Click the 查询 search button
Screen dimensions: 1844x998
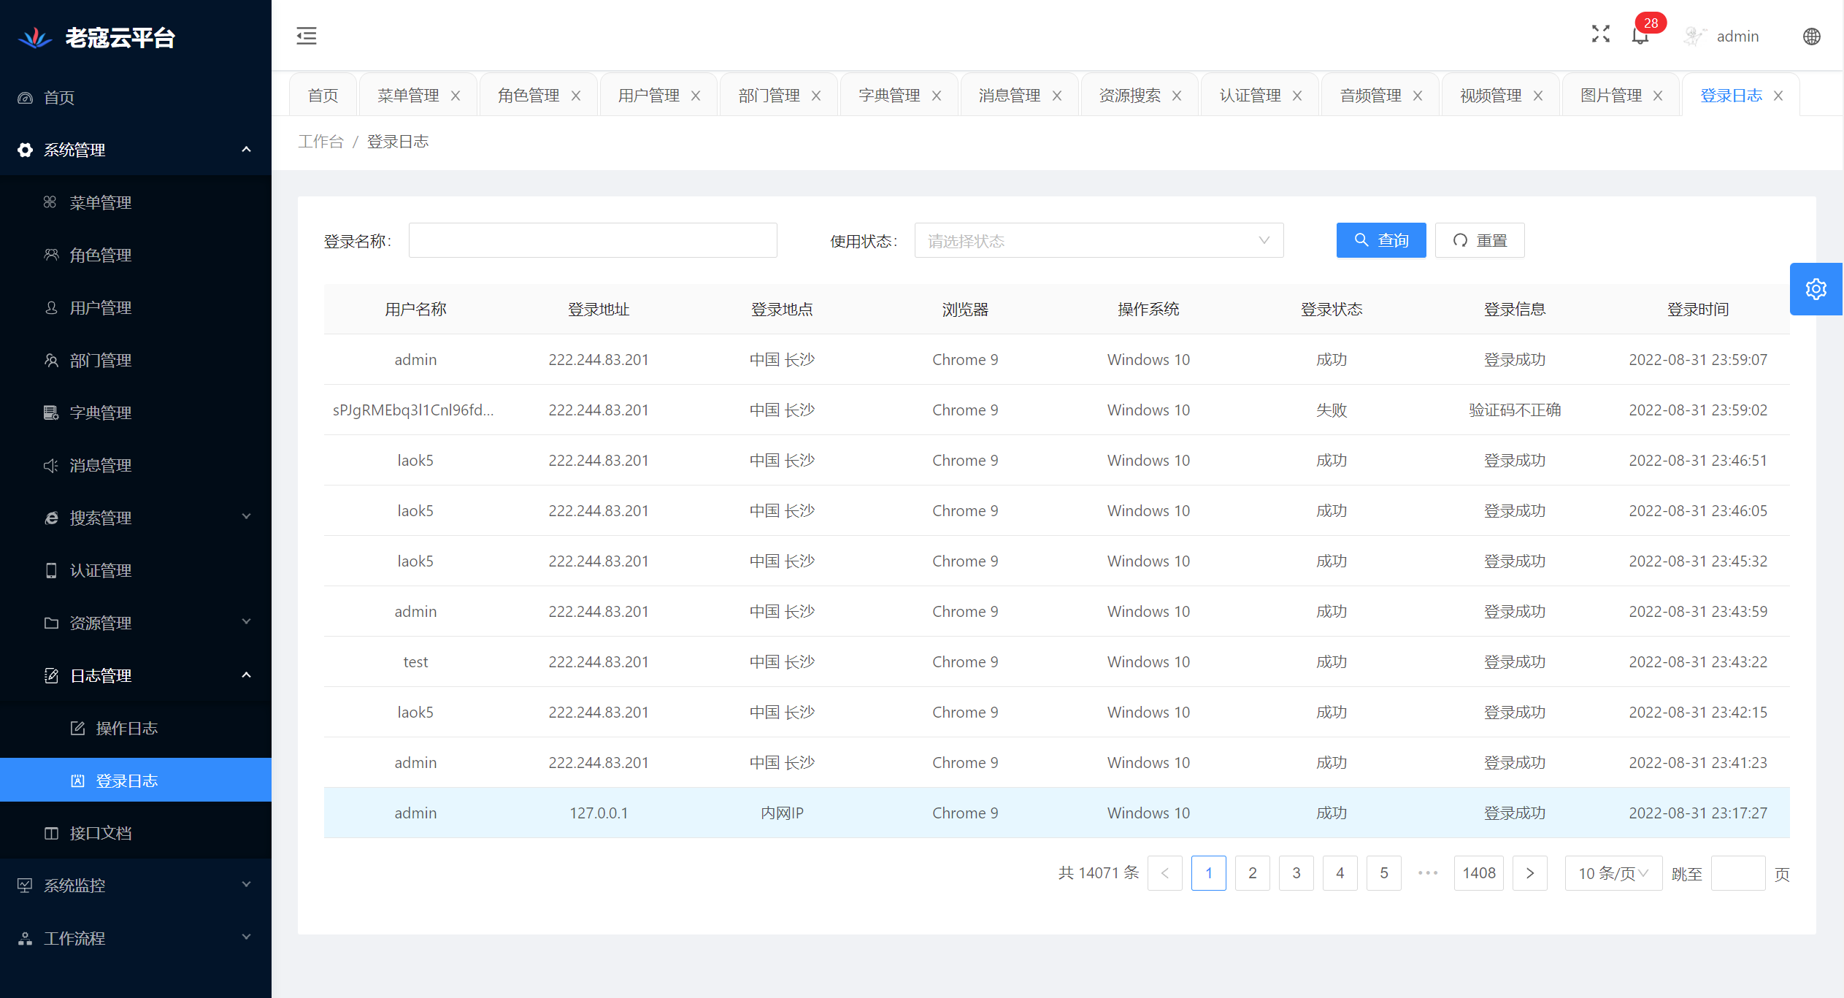(x=1380, y=240)
